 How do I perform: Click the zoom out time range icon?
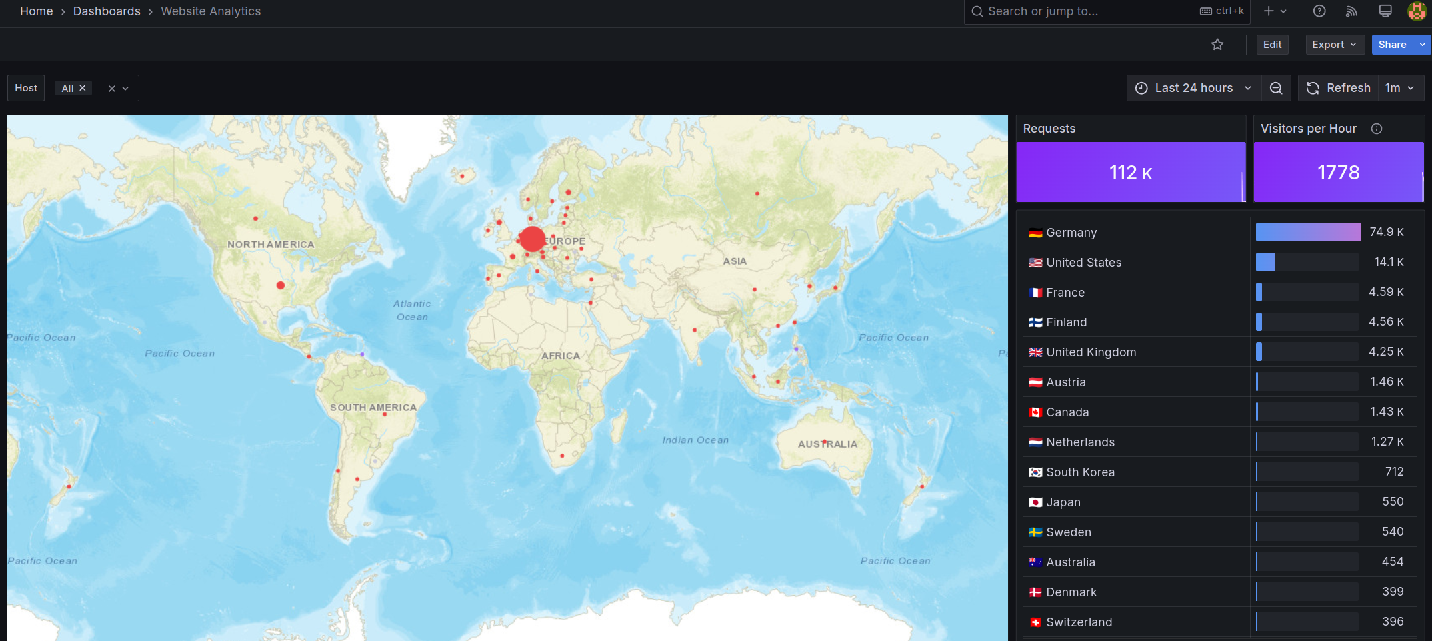[x=1276, y=88]
